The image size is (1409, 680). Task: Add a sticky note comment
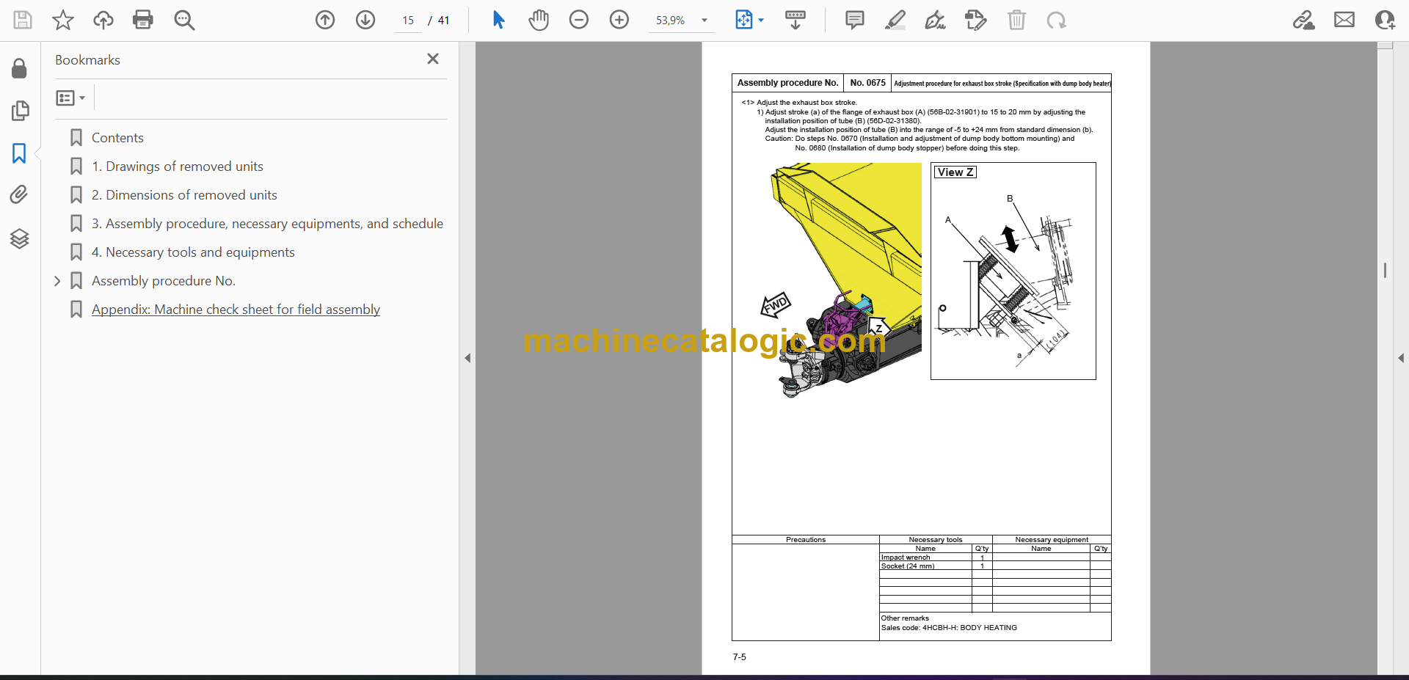(x=855, y=20)
